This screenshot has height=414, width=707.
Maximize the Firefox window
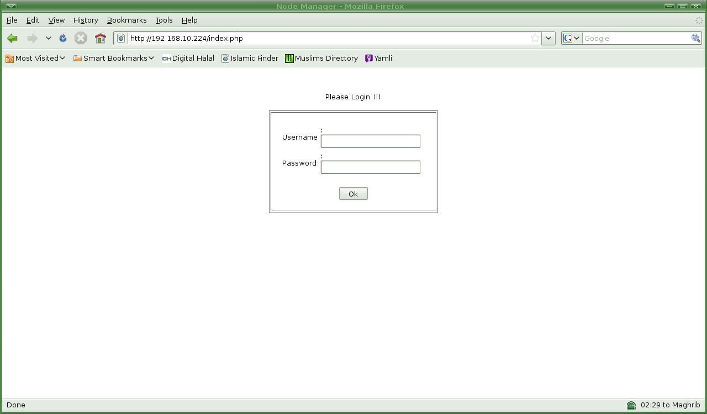[682, 6]
